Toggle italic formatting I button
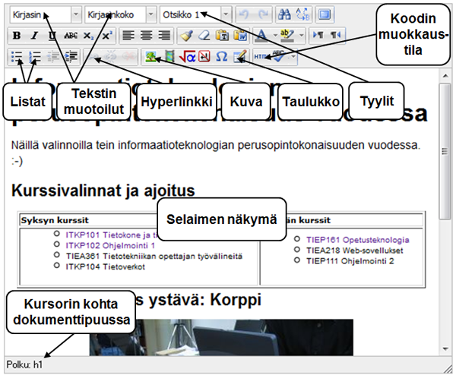This screenshot has width=456, height=375. pyautogui.click(x=35, y=36)
